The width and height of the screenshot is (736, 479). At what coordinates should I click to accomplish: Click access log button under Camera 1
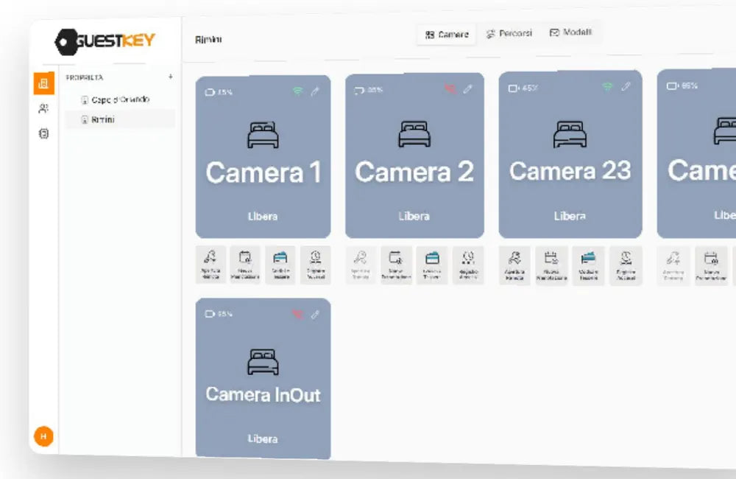point(316,265)
